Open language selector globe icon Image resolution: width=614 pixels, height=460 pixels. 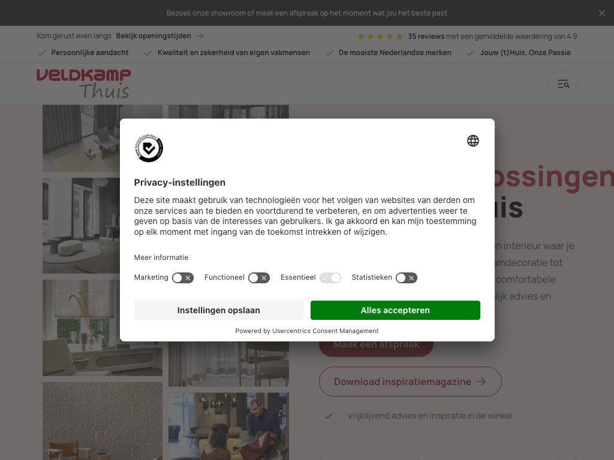click(473, 141)
